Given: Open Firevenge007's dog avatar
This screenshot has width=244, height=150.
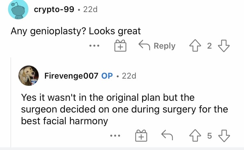Looking at the screenshot, I should tap(29, 76).
